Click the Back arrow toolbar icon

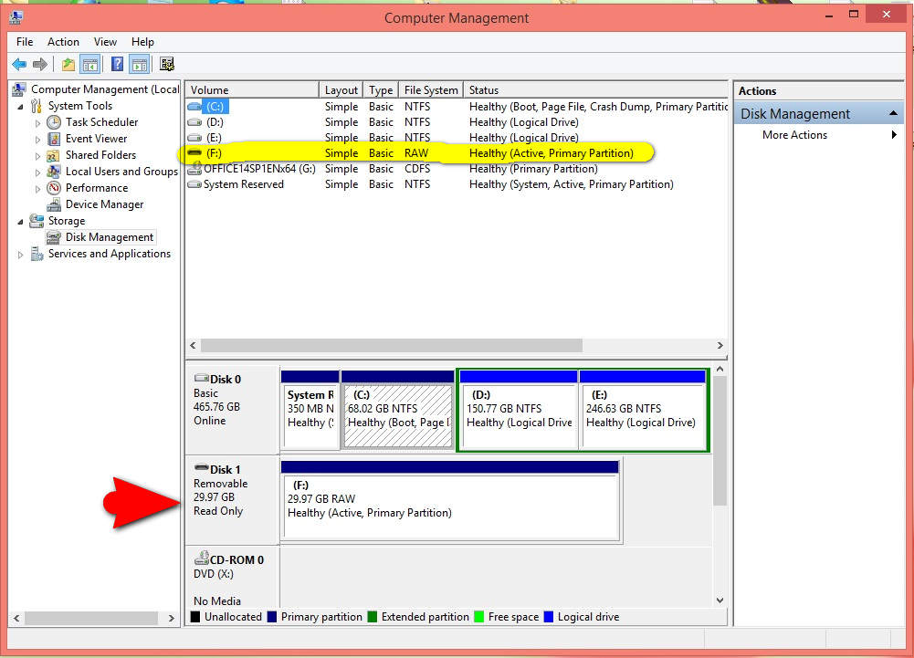[x=19, y=64]
